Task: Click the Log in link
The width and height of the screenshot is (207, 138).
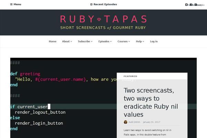Action: point(154,41)
